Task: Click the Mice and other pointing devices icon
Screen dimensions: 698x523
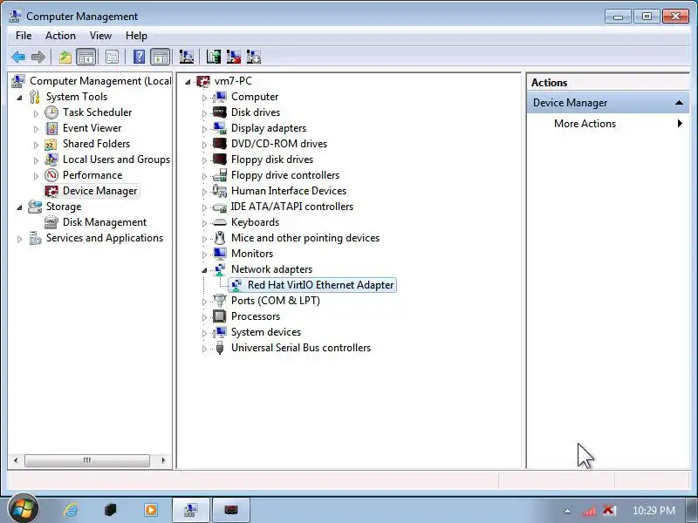Action: coord(220,238)
